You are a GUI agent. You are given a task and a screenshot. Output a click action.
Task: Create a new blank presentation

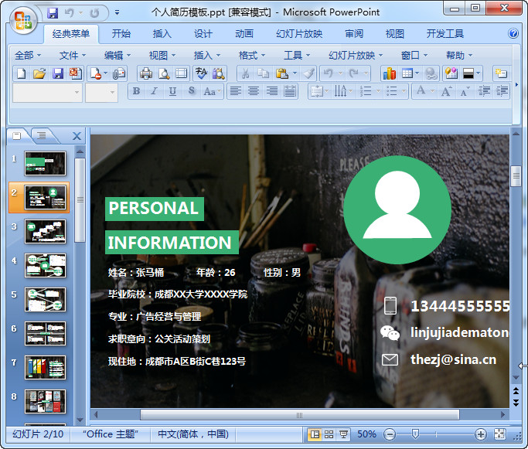pyautogui.click(x=22, y=73)
